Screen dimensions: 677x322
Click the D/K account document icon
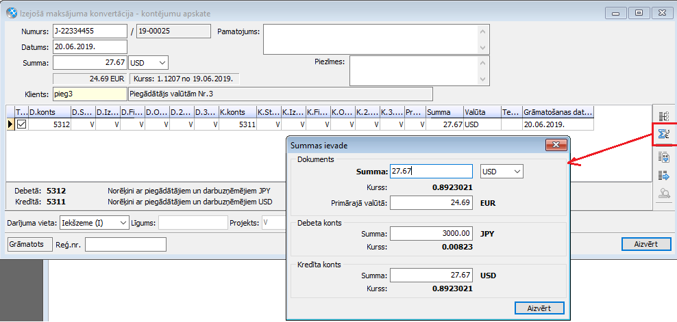663,157
